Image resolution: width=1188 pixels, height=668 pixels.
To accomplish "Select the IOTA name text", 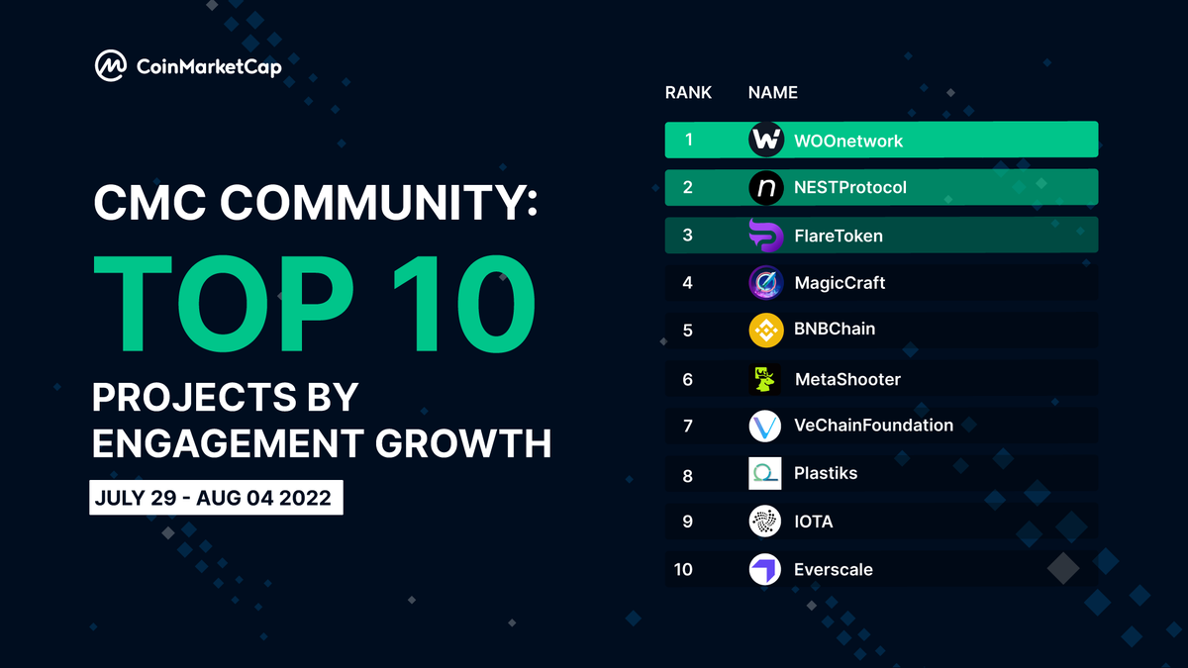I will pyautogui.click(x=814, y=521).
